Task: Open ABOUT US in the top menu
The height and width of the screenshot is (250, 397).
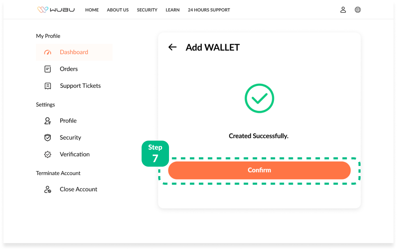Action: click(118, 10)
